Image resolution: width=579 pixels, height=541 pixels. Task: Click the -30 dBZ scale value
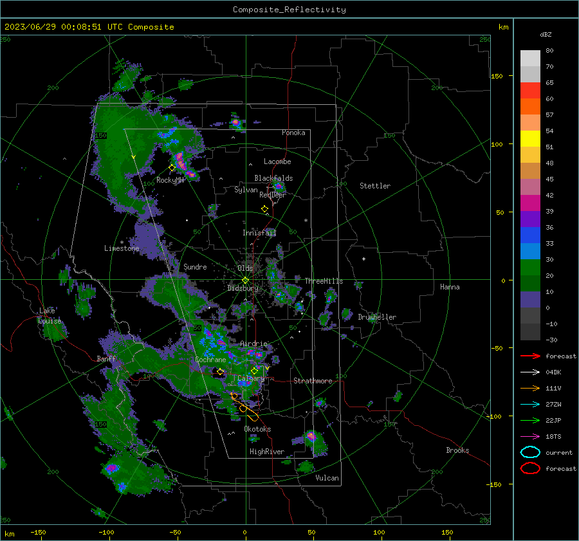pos(551,340)
